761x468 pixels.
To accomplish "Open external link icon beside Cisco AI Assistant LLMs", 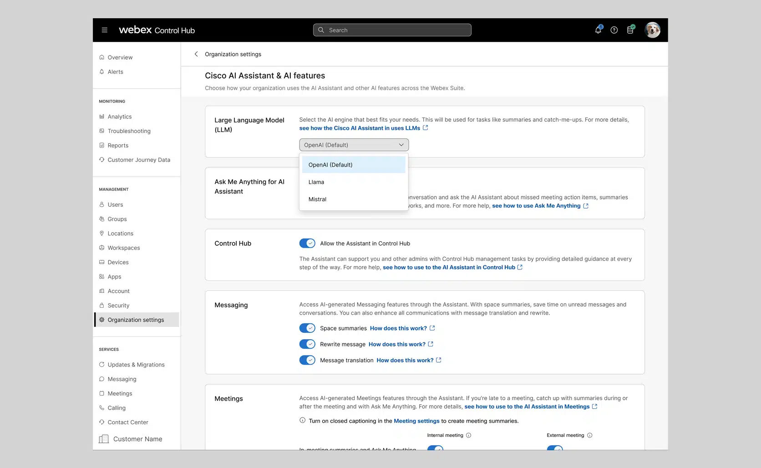I will [426, 128].
